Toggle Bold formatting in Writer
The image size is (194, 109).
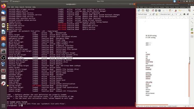184,14
